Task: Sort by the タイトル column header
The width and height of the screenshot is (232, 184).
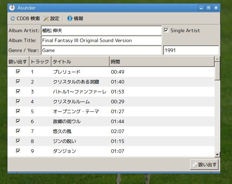Action: tap(80, 62)
